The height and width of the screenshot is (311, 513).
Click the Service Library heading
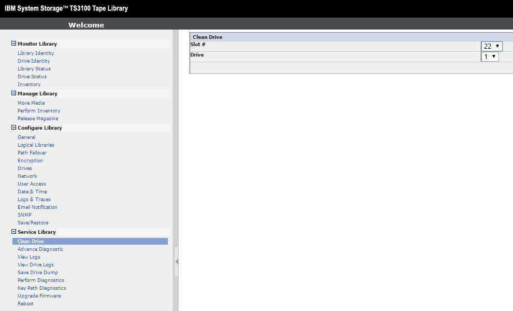click(37, 232)
